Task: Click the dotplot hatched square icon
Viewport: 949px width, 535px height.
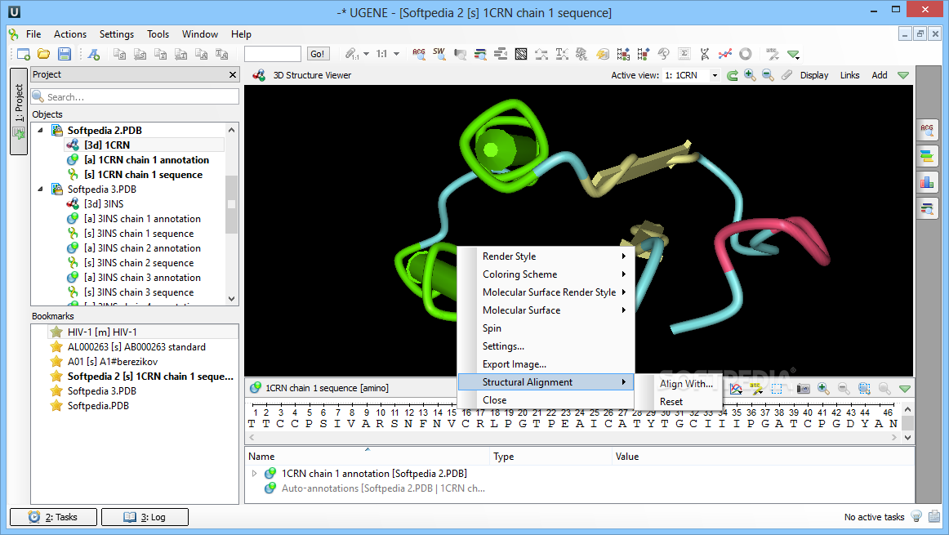Action: coord(520,54)
